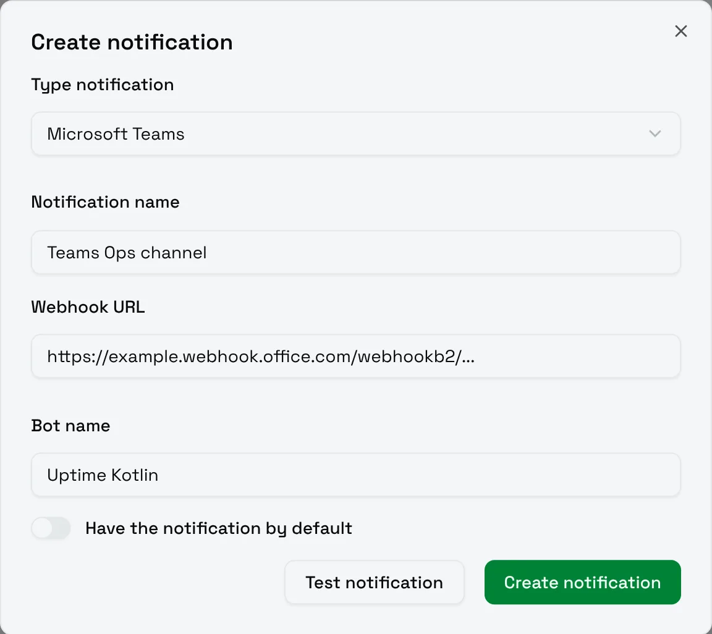Image resolution: width=712 pixels, height=634 pixels.
Task: Click the green Create notification button
Action: tap(583, 582)
